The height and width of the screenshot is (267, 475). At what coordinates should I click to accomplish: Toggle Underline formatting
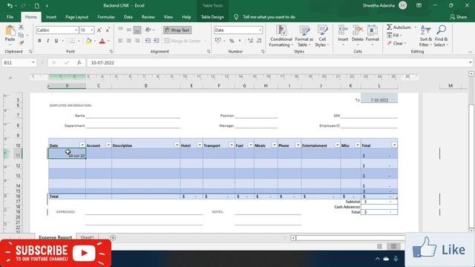click(x=56, y=41)
